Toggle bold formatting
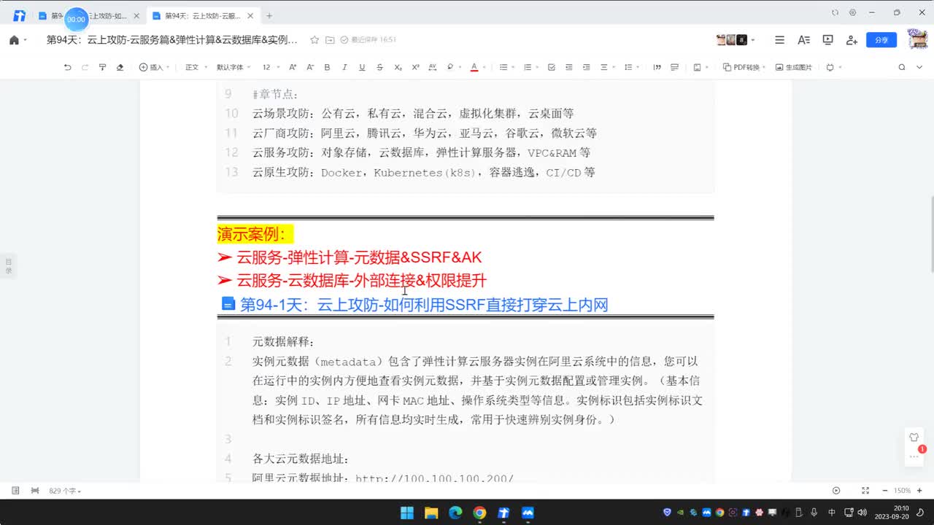 point(327,67)
